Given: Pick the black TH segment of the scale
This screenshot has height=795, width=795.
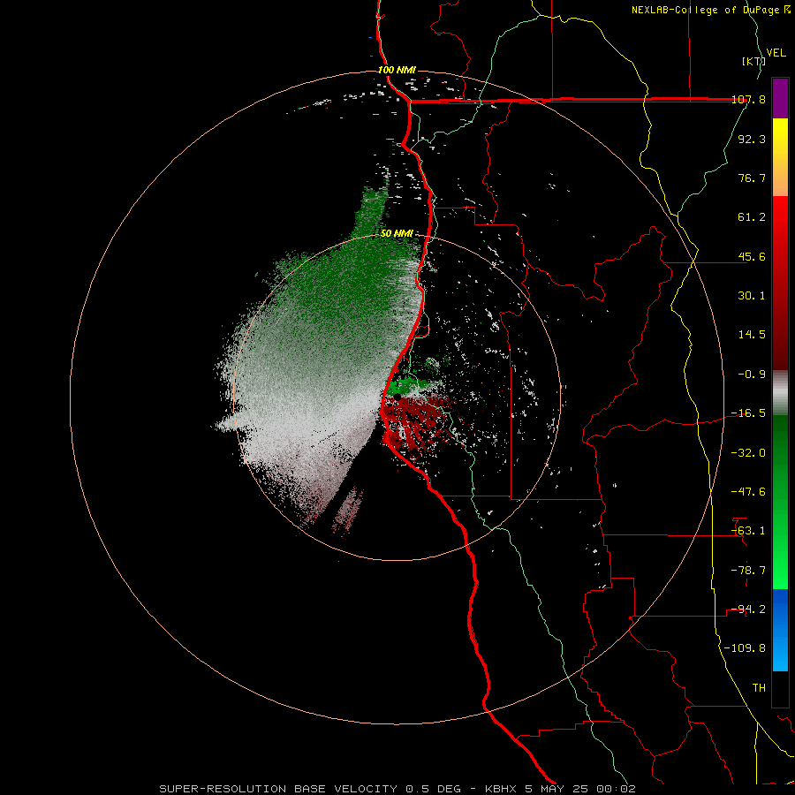Looking at the screenshot, I should tap(780, 689).
